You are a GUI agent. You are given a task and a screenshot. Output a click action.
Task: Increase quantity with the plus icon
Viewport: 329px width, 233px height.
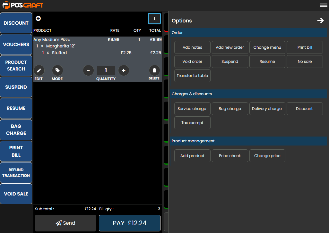[124, 71]
